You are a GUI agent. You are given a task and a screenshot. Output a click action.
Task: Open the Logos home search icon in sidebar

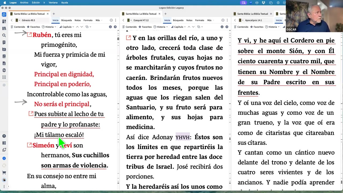pos(4,14)
